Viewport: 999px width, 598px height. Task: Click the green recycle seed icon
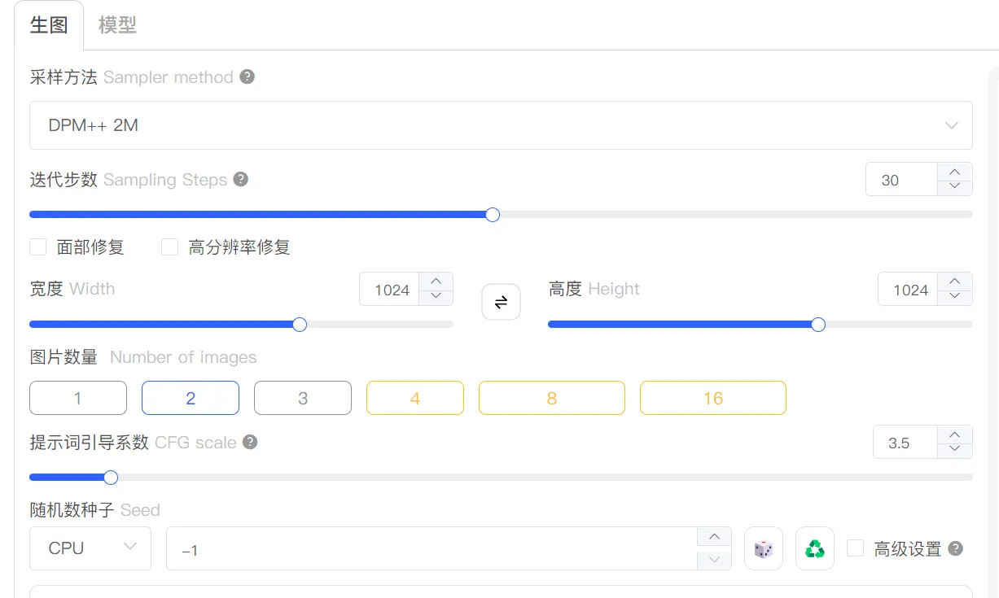pos(814,549)
